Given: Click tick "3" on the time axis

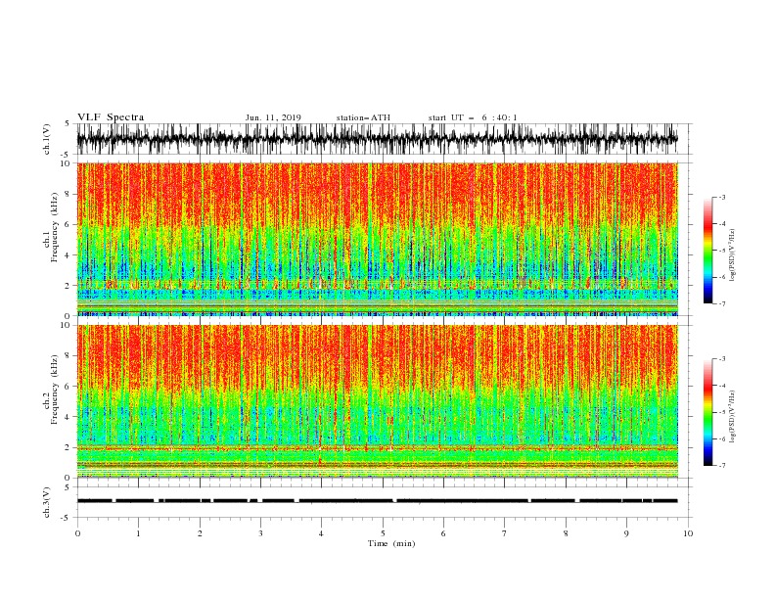Looking at the screenshot, I should coord(260,533).
